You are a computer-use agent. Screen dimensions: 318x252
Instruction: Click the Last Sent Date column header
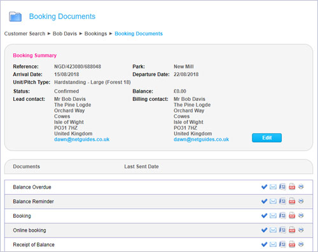click(x=141, y=166)
